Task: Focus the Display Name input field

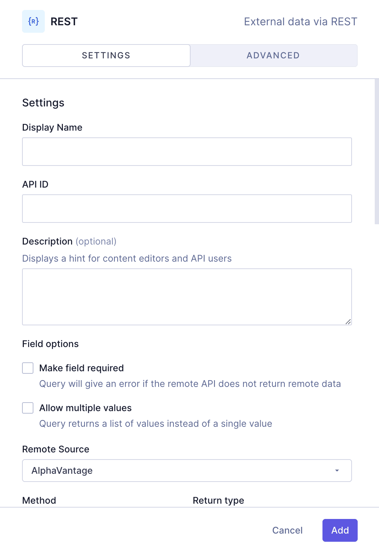Action: [x=187, y=152]
